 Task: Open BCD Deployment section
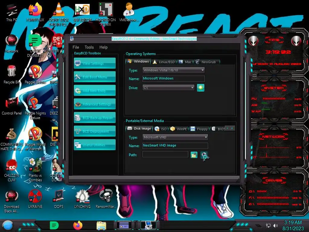(94, 131)
